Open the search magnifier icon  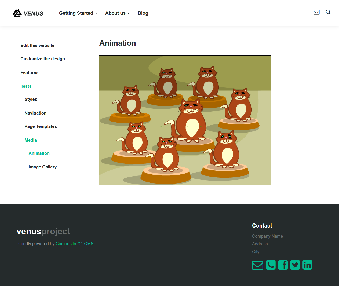click(328, 12)
